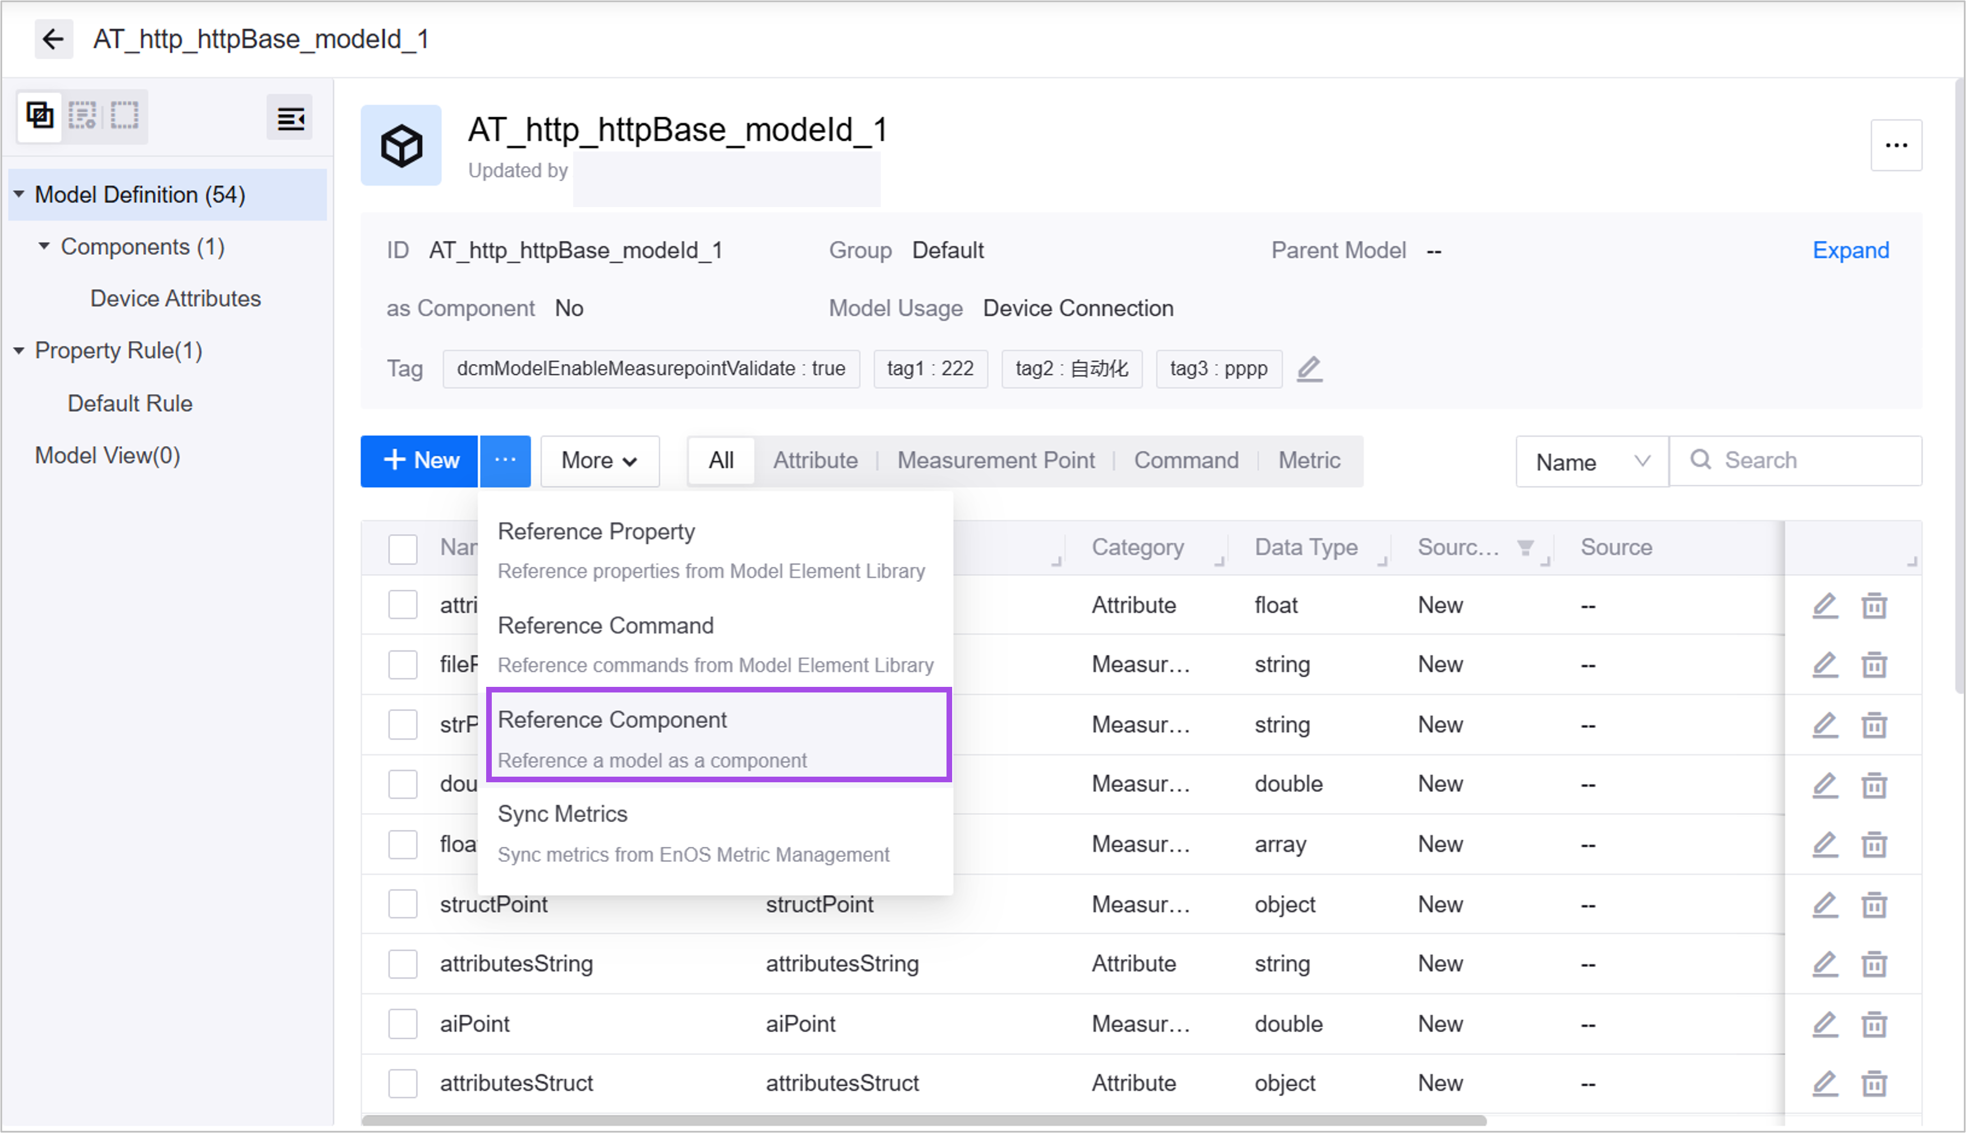The image size is (1966, 1133).
Task: Click the Source column filter icon
Action: point(1525,548)
